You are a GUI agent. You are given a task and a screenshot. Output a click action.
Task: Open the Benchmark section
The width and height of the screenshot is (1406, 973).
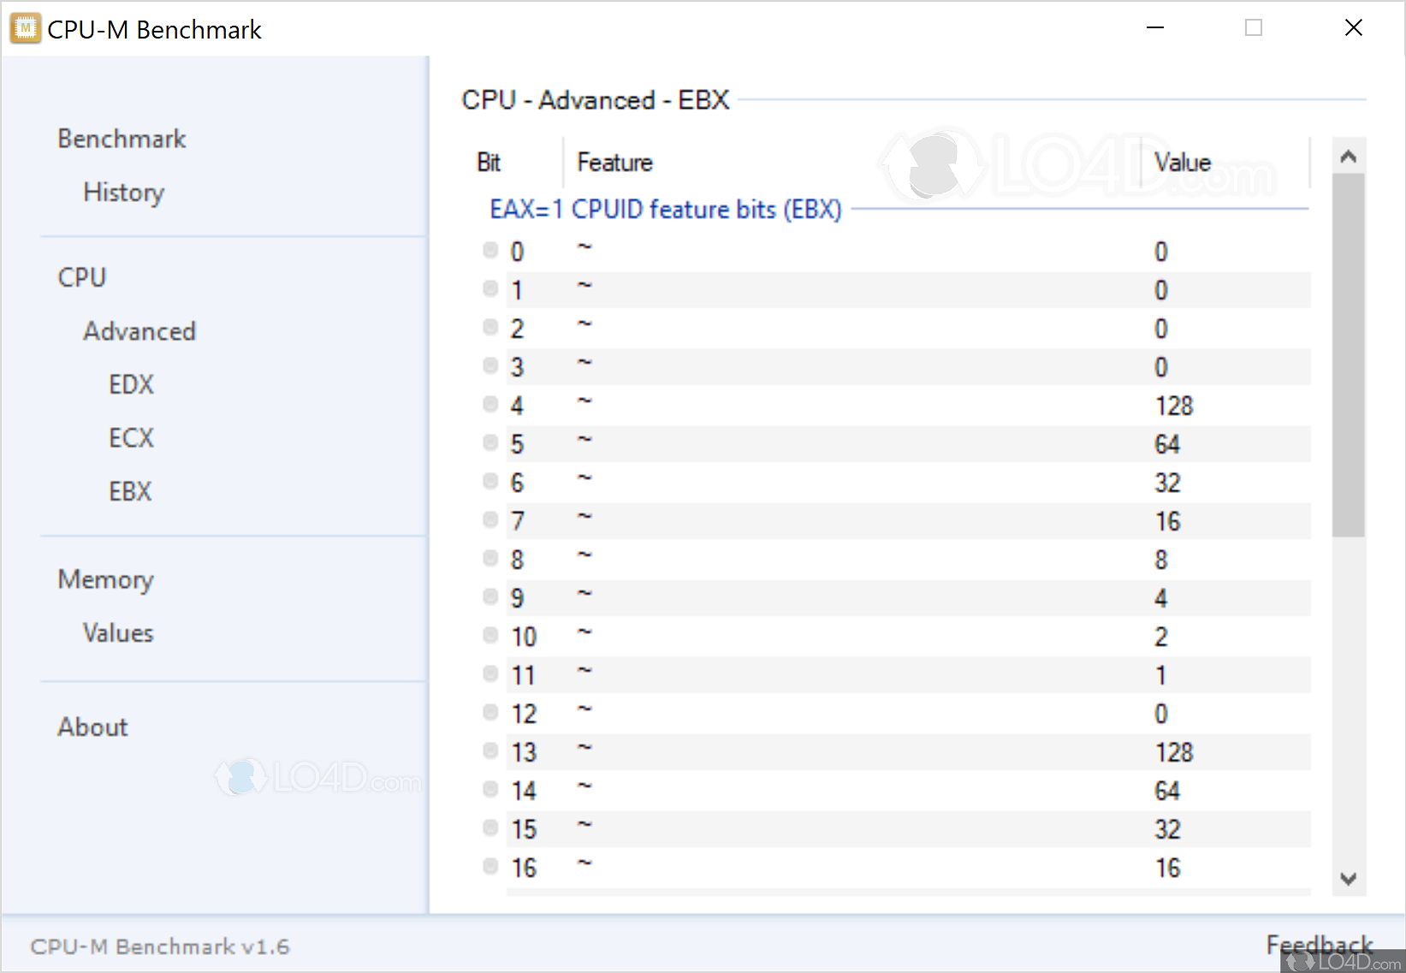122,139
